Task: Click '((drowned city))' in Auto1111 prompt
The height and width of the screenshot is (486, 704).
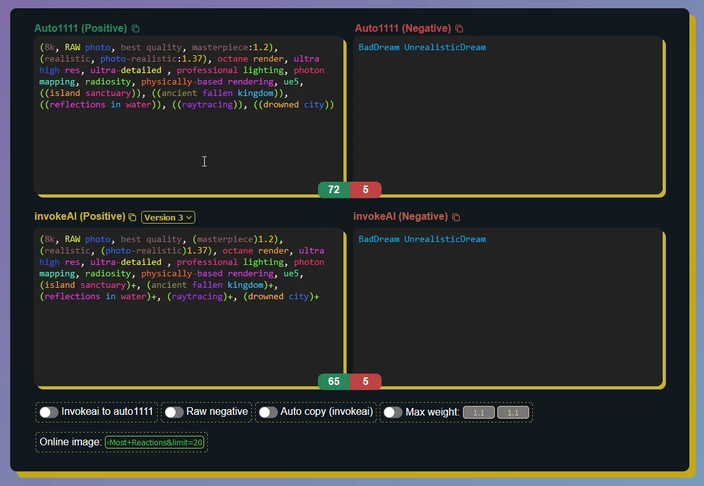Action: (294, 105)
